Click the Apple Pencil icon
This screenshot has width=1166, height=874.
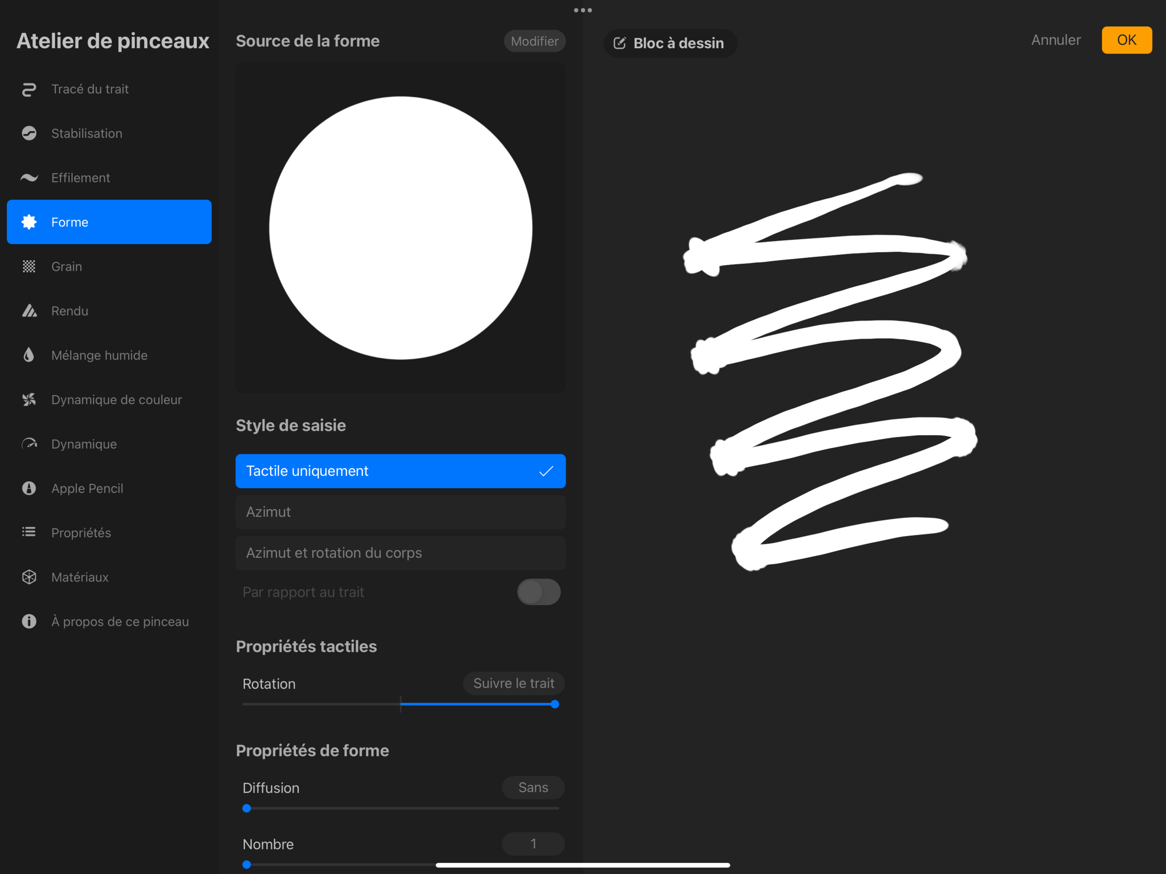click(x=29, y=488)
